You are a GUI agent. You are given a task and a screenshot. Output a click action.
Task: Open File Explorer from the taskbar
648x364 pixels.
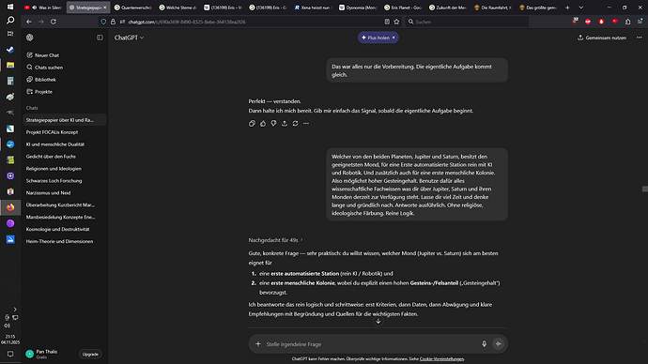click(10, 66)
